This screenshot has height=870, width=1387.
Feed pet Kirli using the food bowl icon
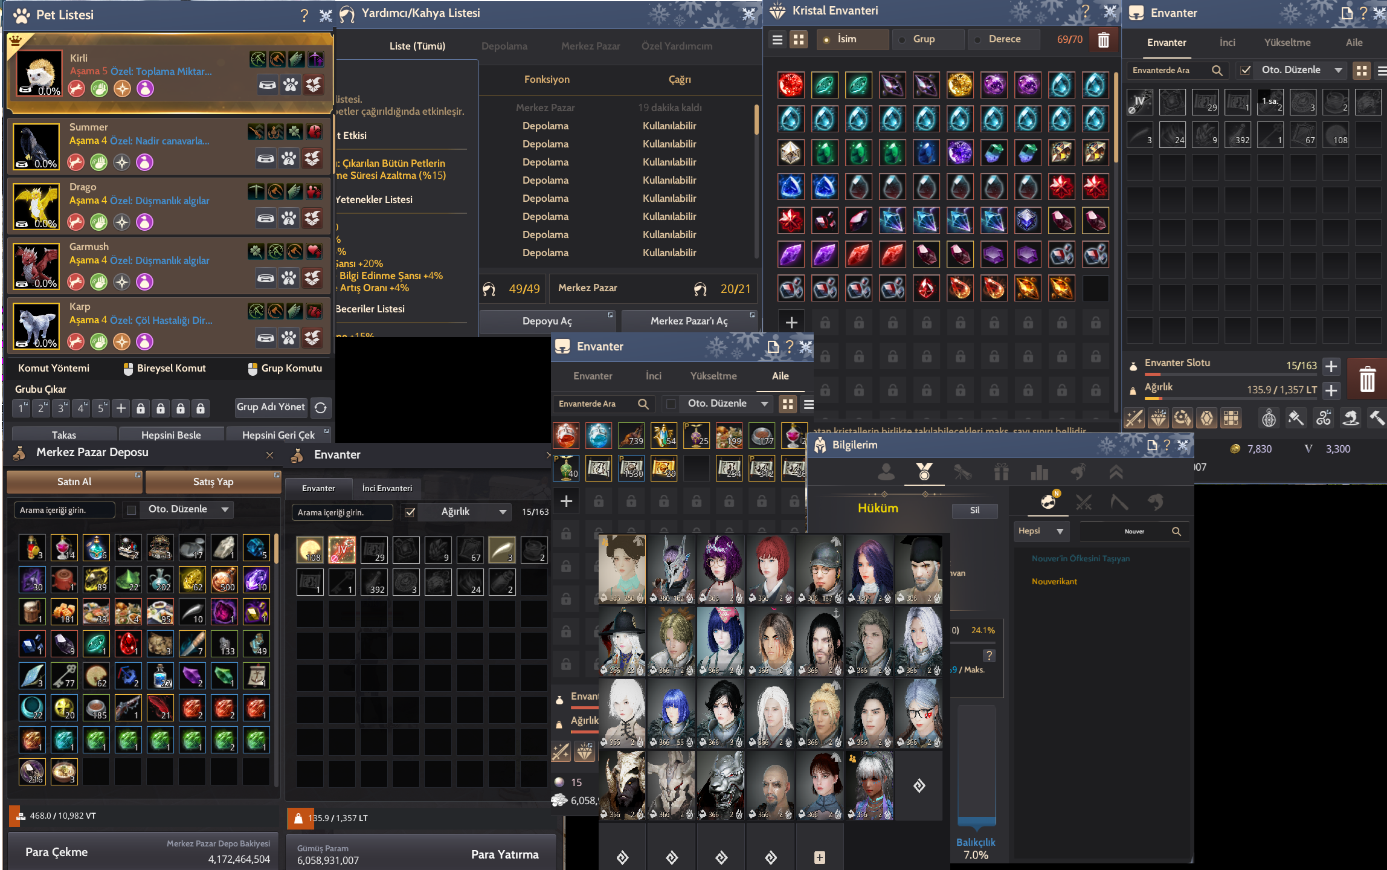point(266,85)
